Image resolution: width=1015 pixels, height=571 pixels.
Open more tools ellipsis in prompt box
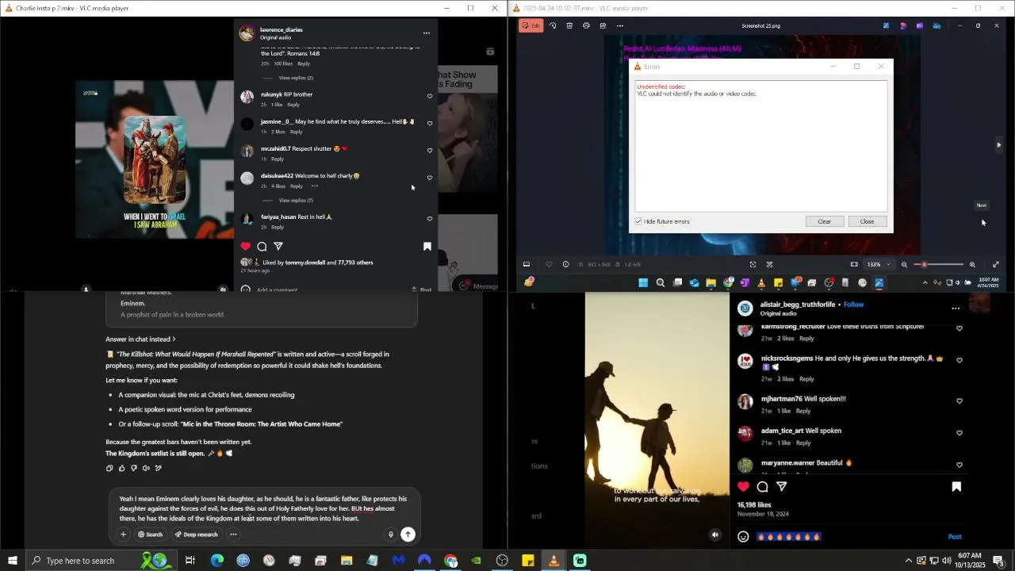pyautogui.click(x=233, y=535)
